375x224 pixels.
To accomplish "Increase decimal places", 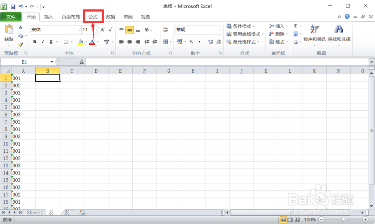I will click(210, 42).
